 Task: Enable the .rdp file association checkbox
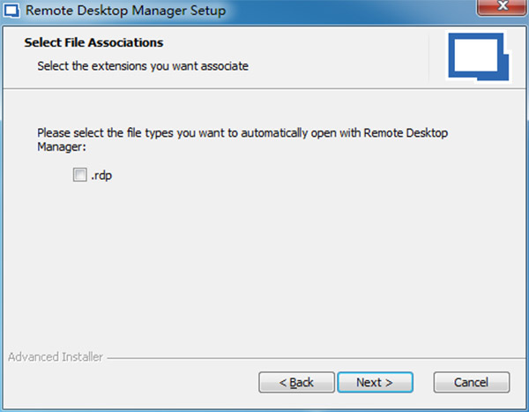(x=80, y=176)
